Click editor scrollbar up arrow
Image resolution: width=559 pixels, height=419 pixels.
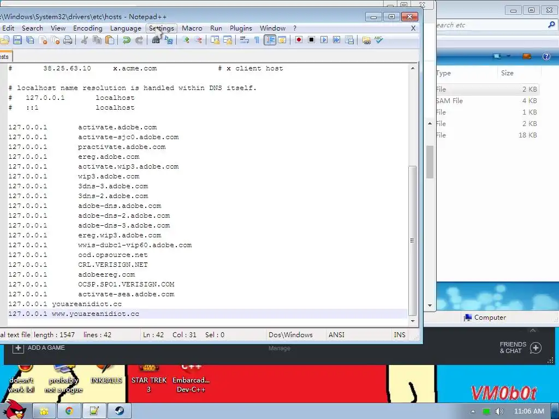(413, 68)
